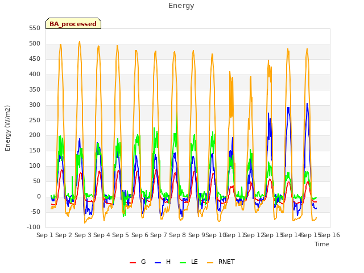Screen dimensions: 364x273
Task: Click the Sep 3 x-axis tick label
Action: (83, 235)
